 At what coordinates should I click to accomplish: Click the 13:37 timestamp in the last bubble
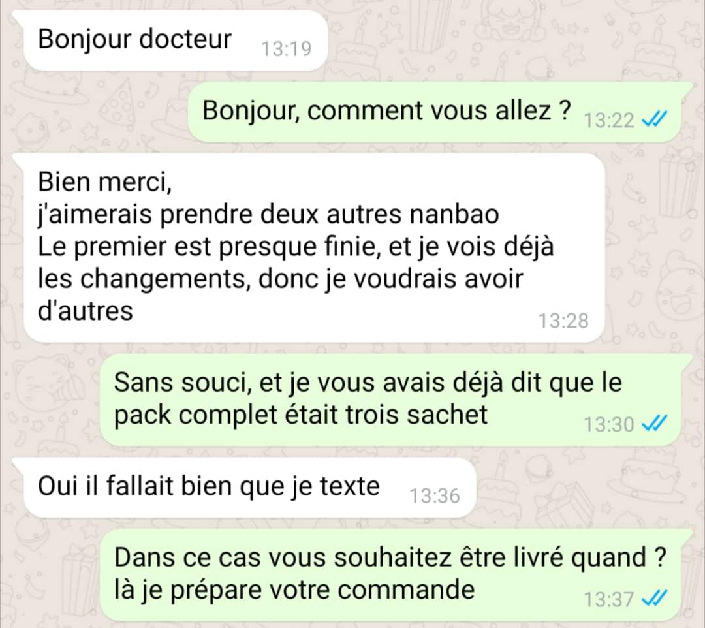tap(609, 600)
